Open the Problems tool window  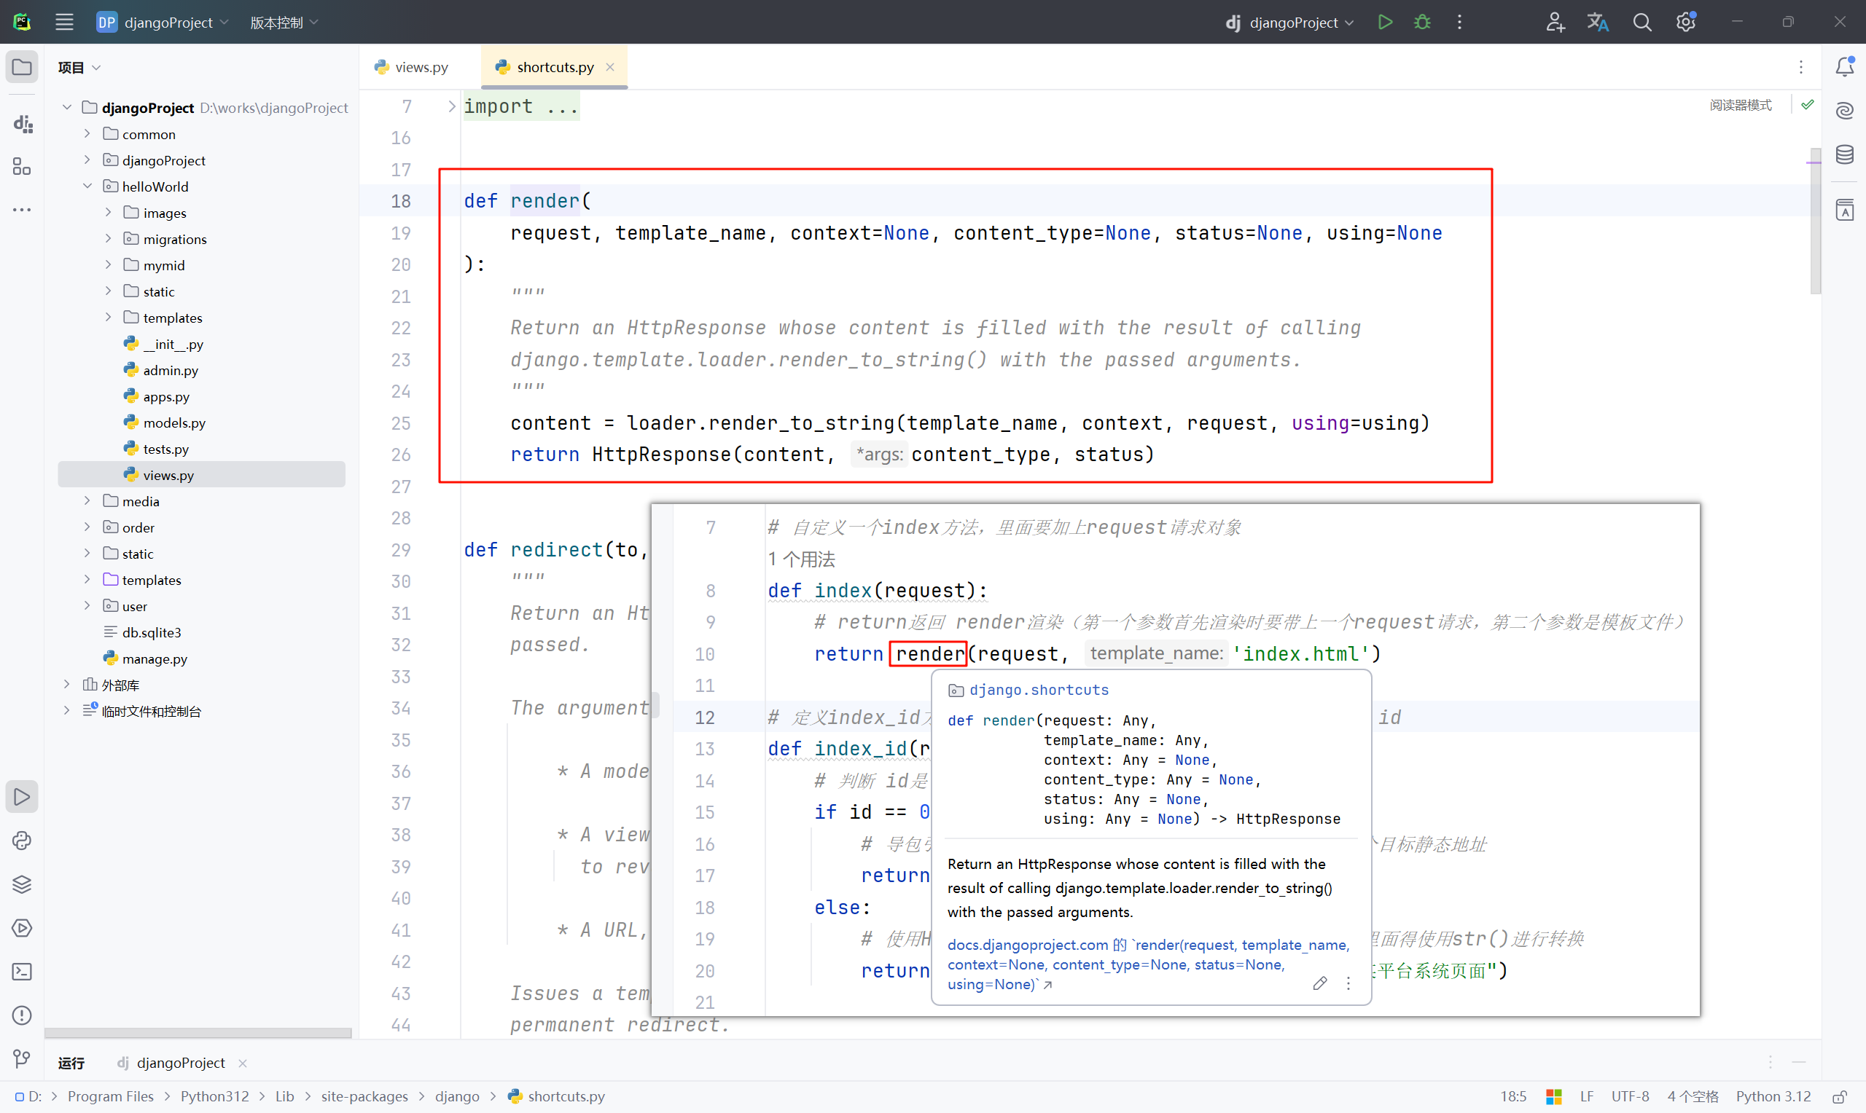(22, 1015)
